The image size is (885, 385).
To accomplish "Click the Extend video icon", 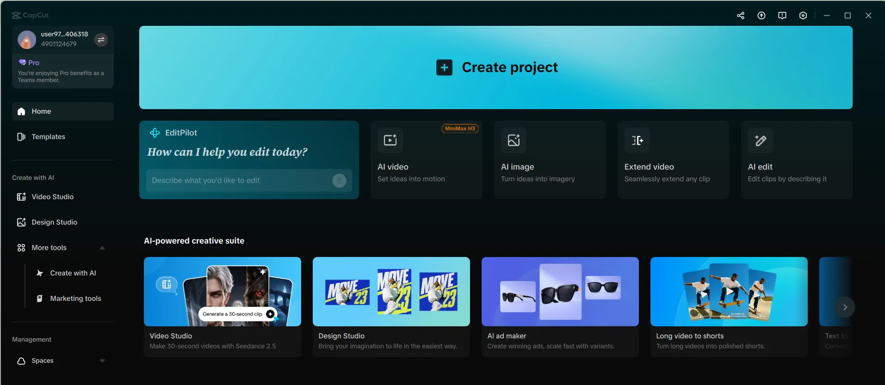I will tap(637, 140).
